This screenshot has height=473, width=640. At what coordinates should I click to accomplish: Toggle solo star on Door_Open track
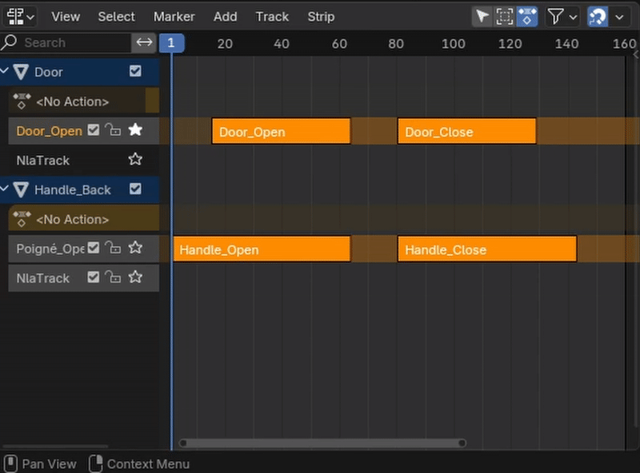(x=135, y=130)
